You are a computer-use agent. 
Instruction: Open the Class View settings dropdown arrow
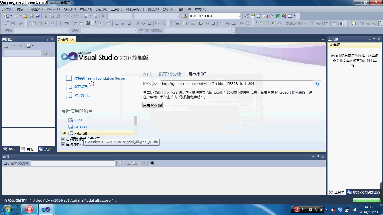click(x=33, y=46)
